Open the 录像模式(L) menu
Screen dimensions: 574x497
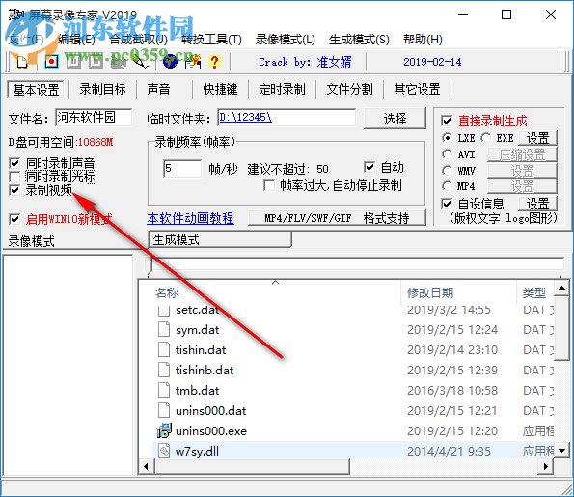click(286, 40)
